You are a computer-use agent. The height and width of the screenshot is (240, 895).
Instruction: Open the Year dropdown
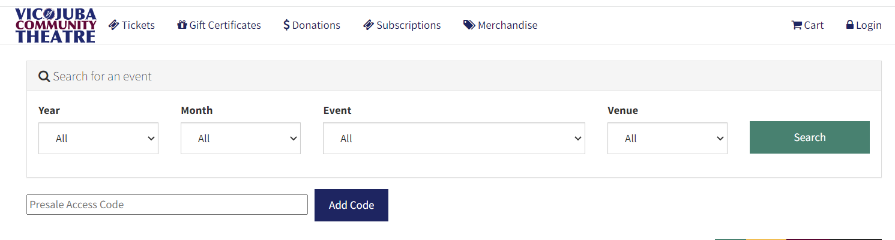98,138
